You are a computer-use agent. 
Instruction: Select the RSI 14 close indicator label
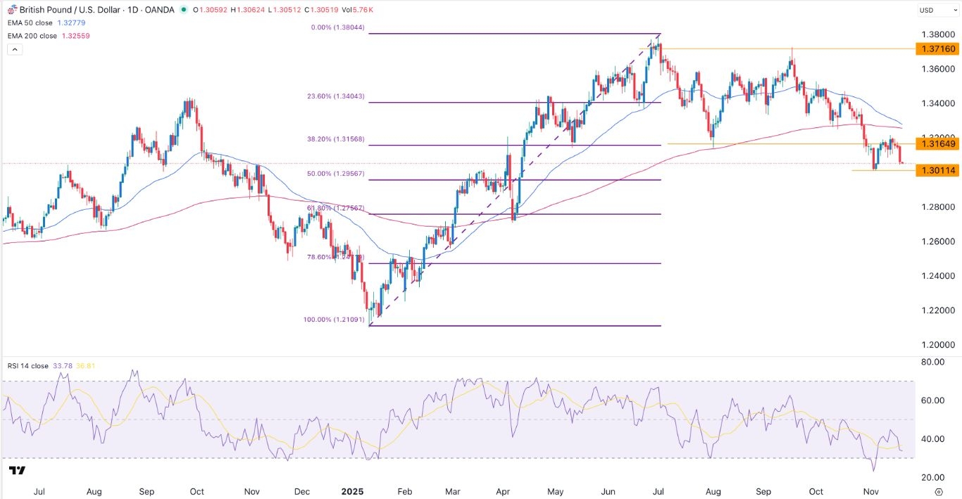pos(28,366)
